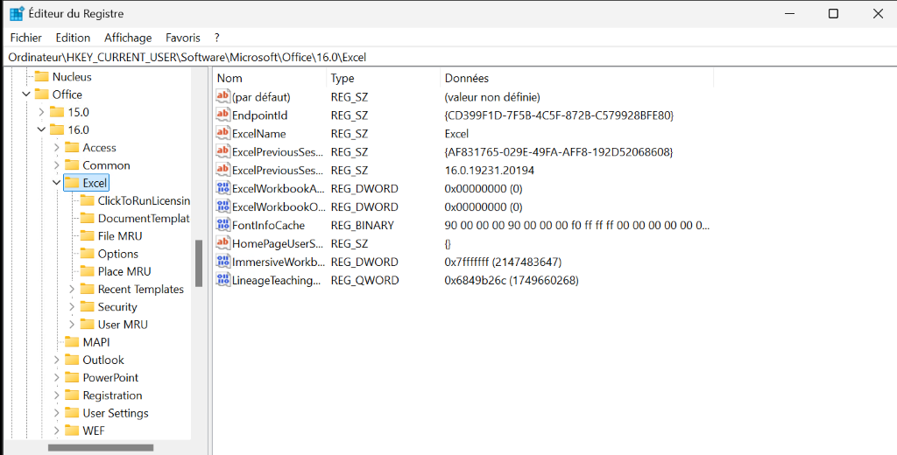The width and height of the screenshot is (897, 455).
Task: Click the tree pane horizontal scrollbar thumb
Action: tap(101, 448)
